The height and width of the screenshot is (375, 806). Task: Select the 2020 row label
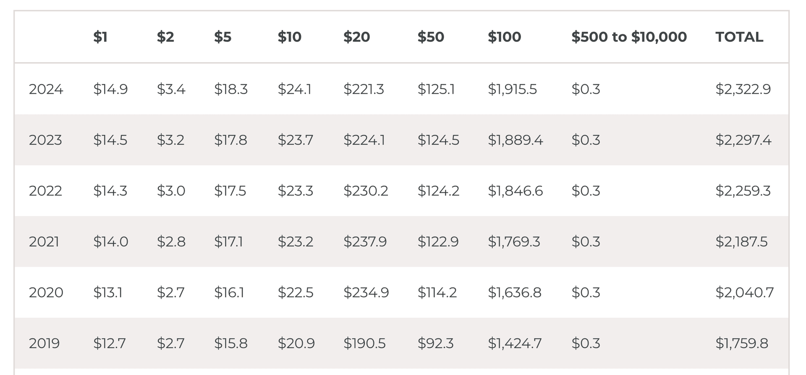46,292
